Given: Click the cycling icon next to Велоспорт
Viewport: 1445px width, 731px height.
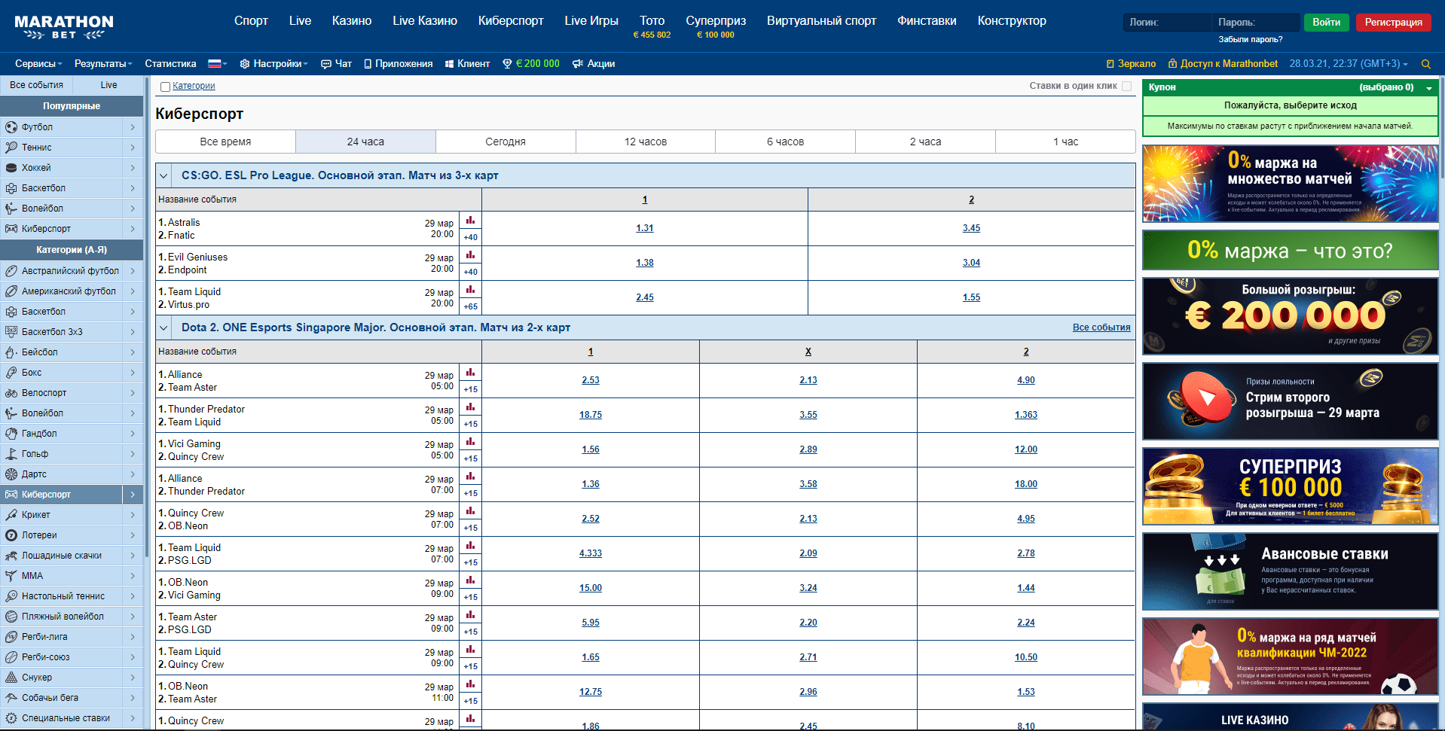Looking at the screenshot, I should [11, 393].
